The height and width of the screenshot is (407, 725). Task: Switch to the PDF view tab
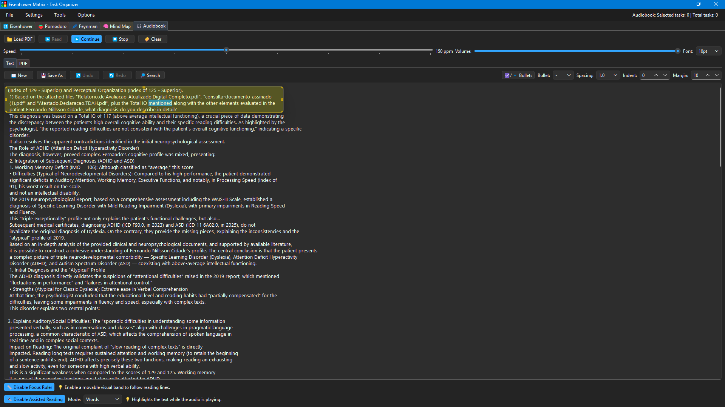pos(23,63)
